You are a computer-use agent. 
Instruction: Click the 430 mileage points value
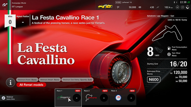152,7
